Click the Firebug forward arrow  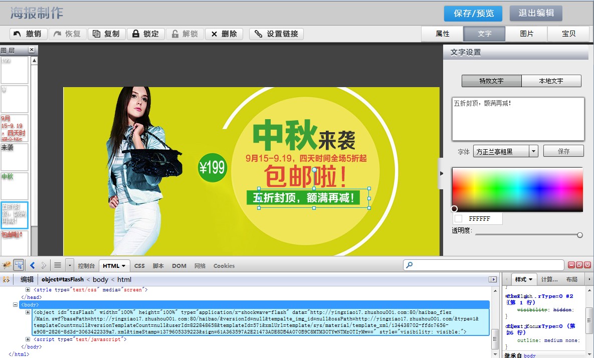click(x=44, y=266)
